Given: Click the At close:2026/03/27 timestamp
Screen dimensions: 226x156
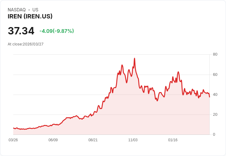Looking at the screenshot, I should coord(25,44).
